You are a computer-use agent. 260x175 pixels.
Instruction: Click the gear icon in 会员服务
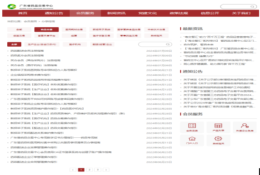coord(218,139)
